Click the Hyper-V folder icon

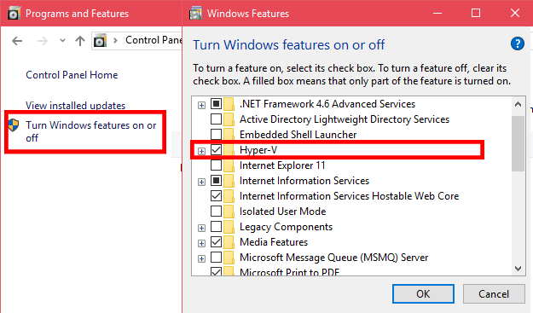tap(229, 150)
